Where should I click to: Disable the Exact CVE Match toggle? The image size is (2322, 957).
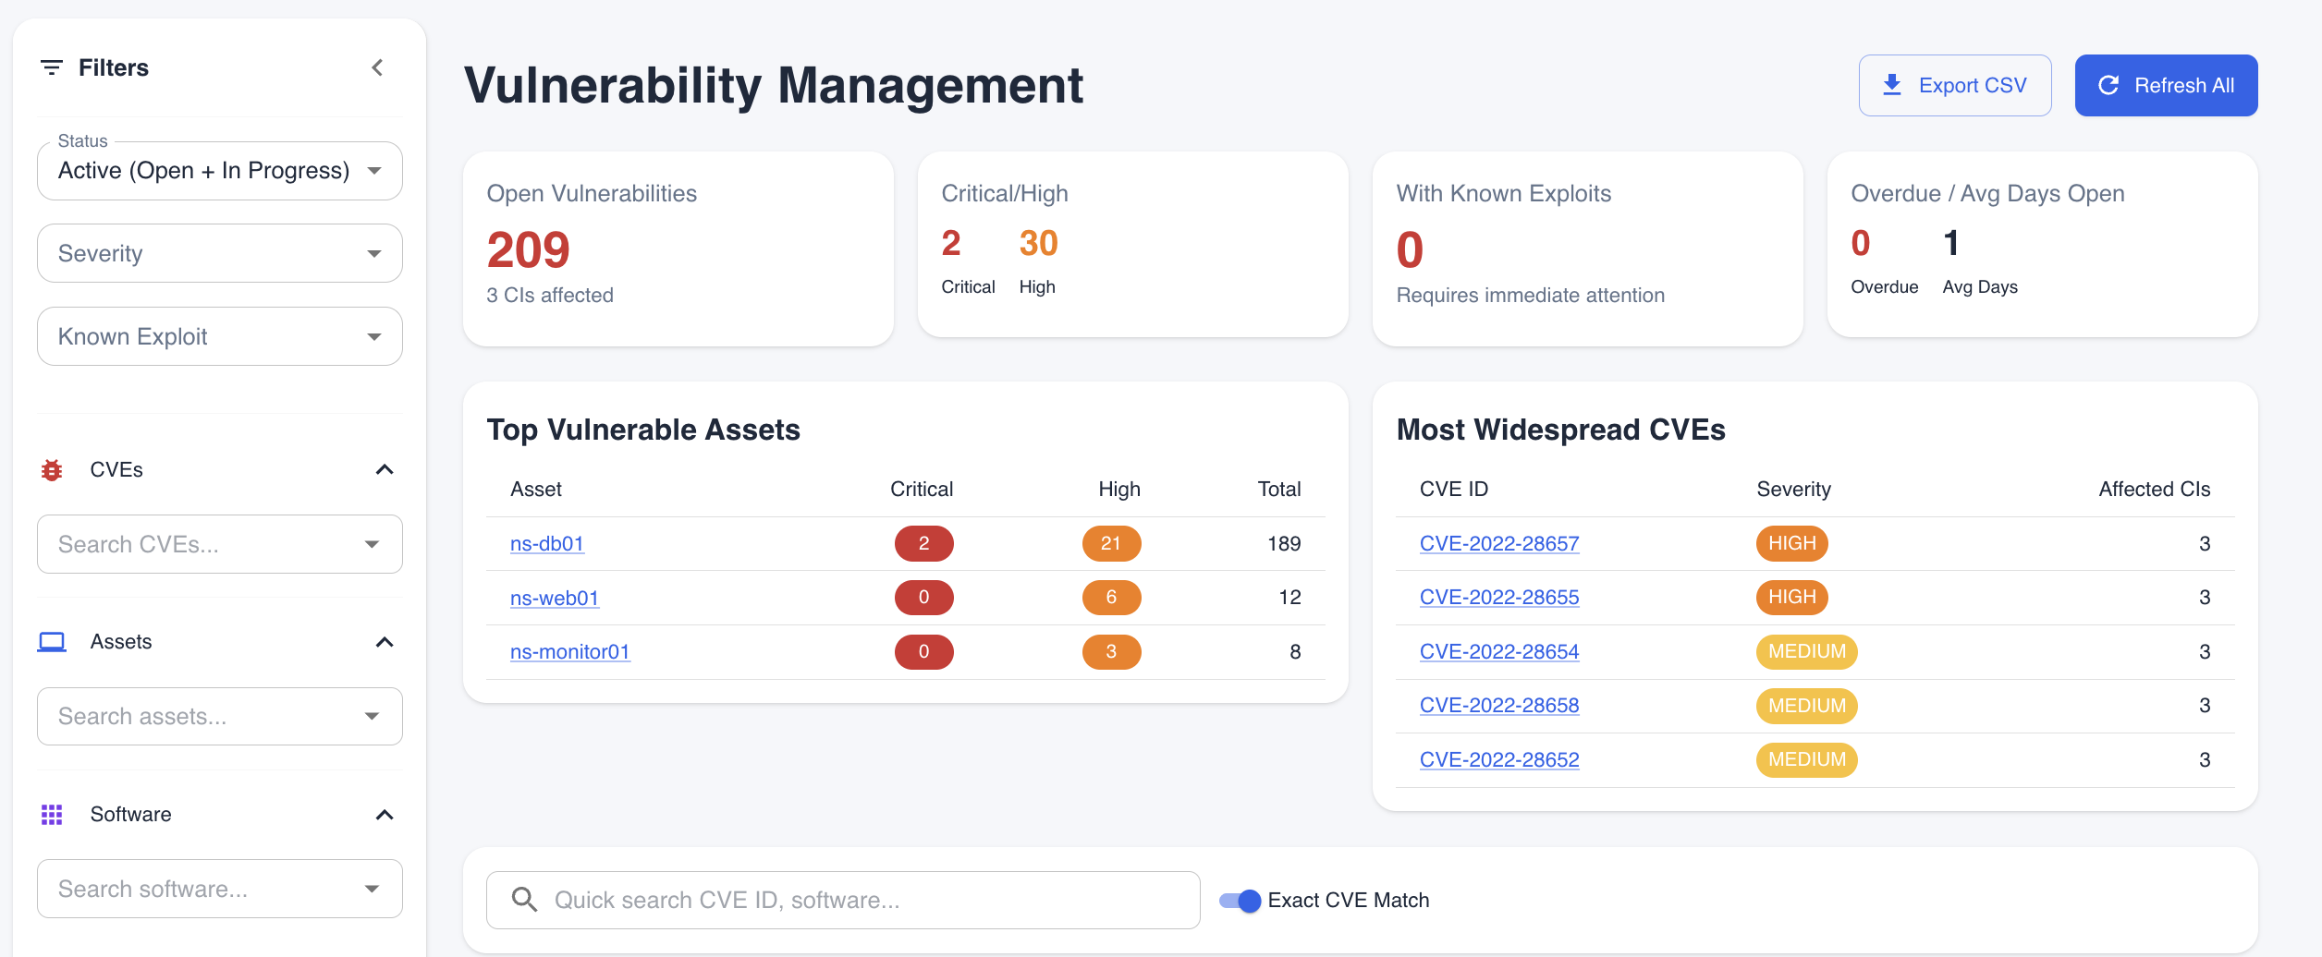tap(1239, 900)
